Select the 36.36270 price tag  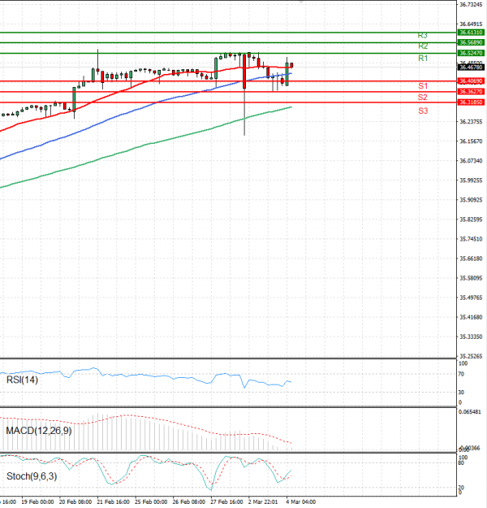click(471, 92)
